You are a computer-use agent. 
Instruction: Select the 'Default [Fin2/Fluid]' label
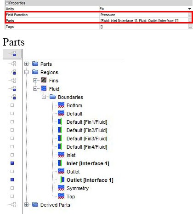pyautogui.click(x=87, y=130)
